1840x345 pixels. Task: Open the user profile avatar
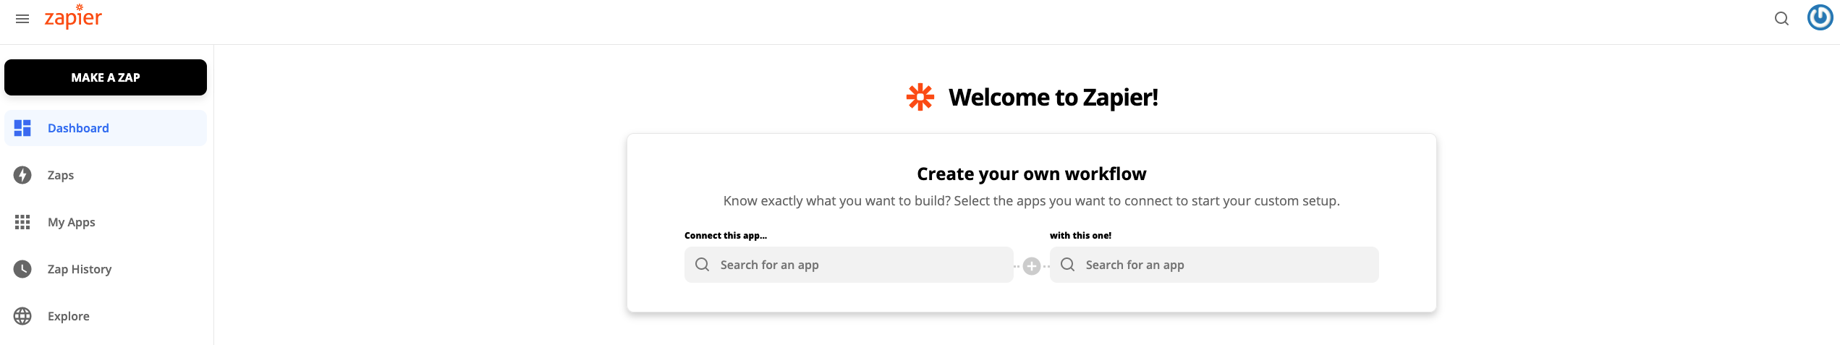coord(1820,17)
